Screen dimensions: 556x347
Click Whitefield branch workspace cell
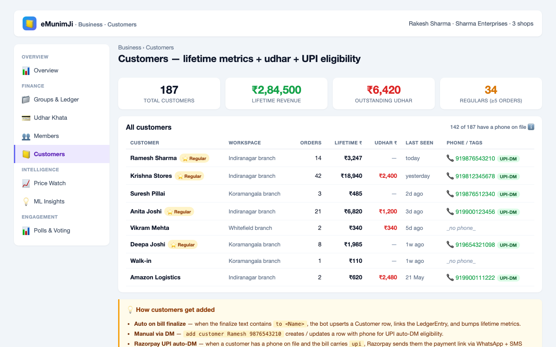[x=250, y=228]
